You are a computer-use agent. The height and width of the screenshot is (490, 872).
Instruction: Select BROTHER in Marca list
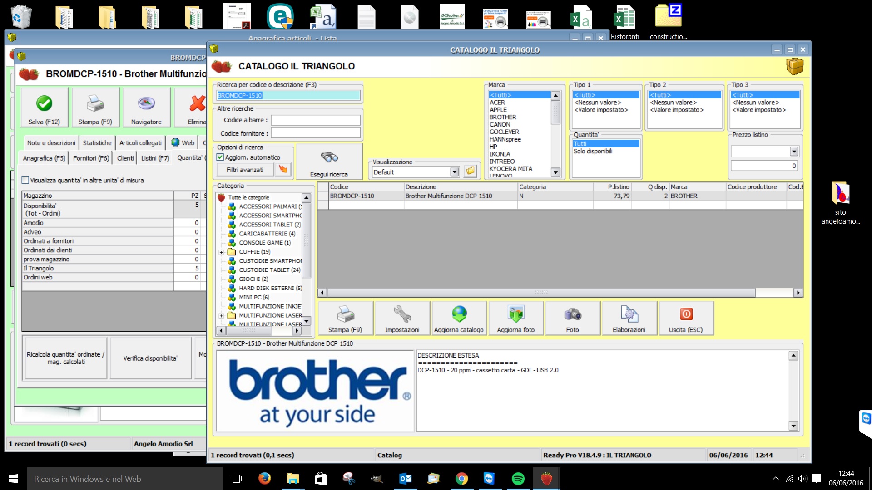503,117
